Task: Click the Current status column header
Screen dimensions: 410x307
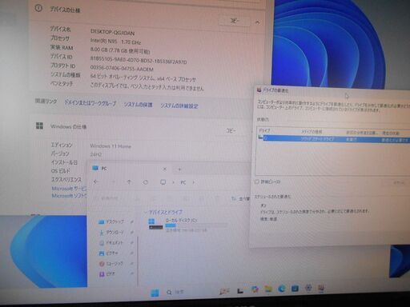Action: 391,133
